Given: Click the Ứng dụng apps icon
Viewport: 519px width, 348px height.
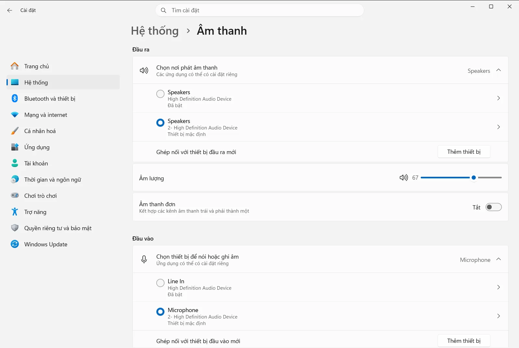Looking at the screenshot, I should (x=15, y=147).
